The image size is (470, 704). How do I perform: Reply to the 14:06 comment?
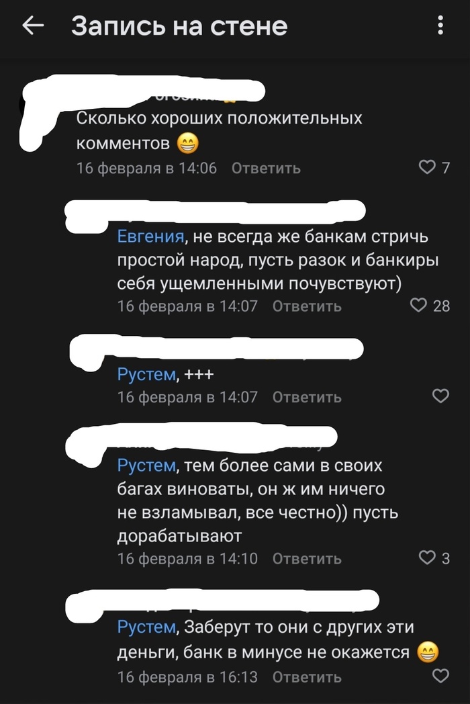pyautogui.click(x=266, y=168)
